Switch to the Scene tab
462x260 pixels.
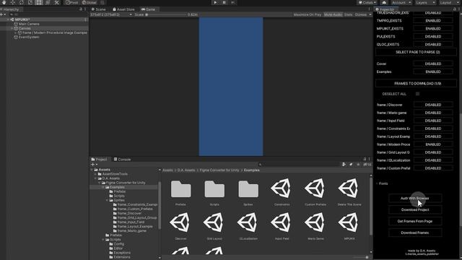point(98,9)
